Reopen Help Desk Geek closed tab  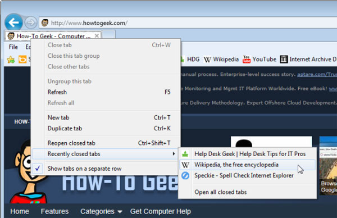tap(248, 154)
